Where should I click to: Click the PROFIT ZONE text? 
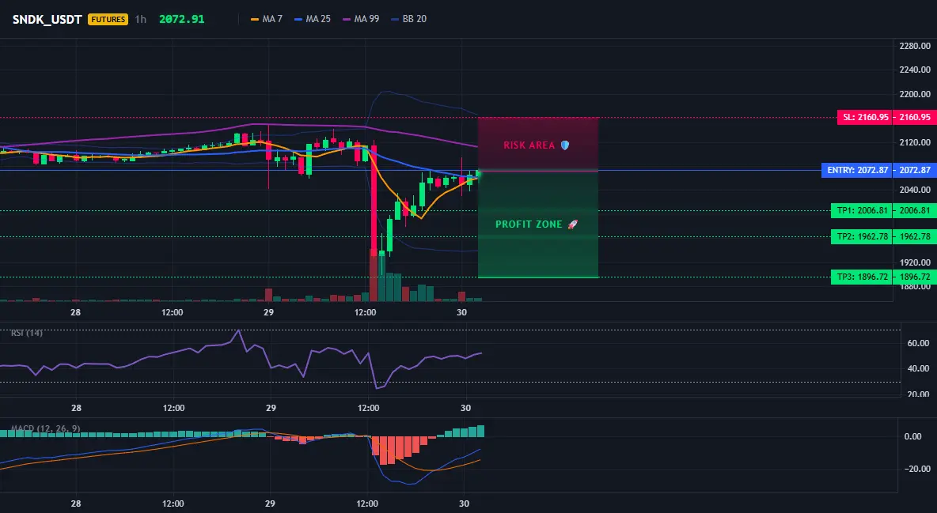529,224
